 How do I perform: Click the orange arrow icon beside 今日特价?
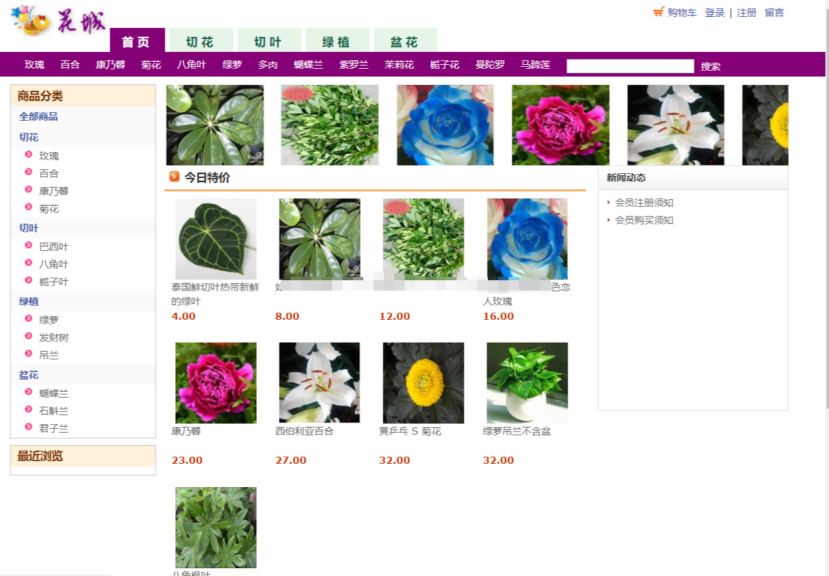pyautogui.click(x=174, y=176)
